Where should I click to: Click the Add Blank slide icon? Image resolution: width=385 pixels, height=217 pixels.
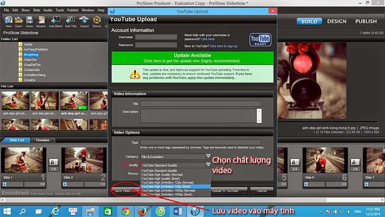coord(56,22)
